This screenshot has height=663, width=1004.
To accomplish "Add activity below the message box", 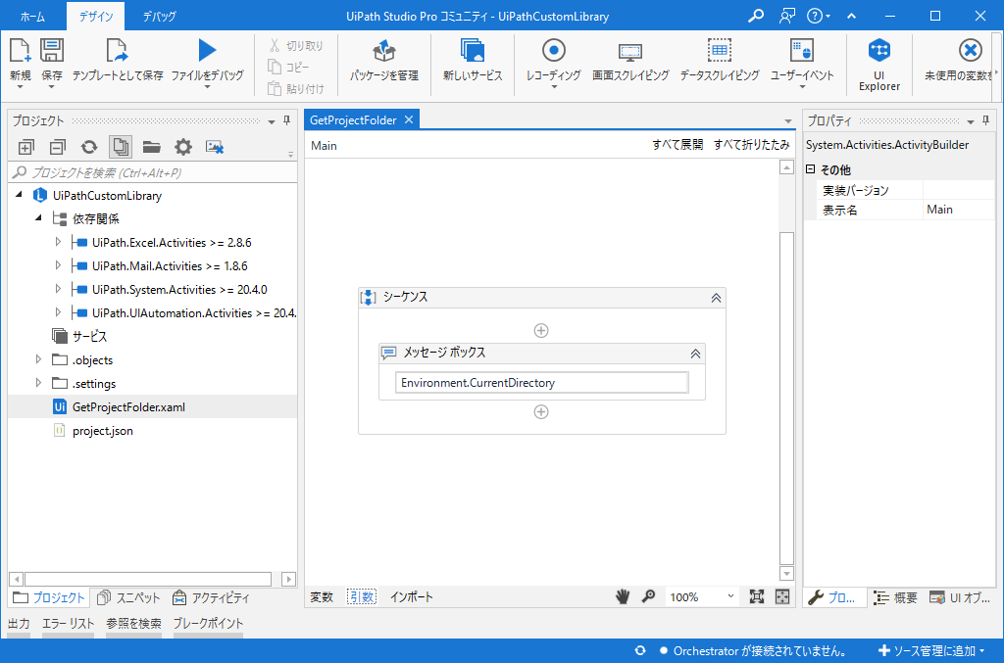I will [541, 411].
